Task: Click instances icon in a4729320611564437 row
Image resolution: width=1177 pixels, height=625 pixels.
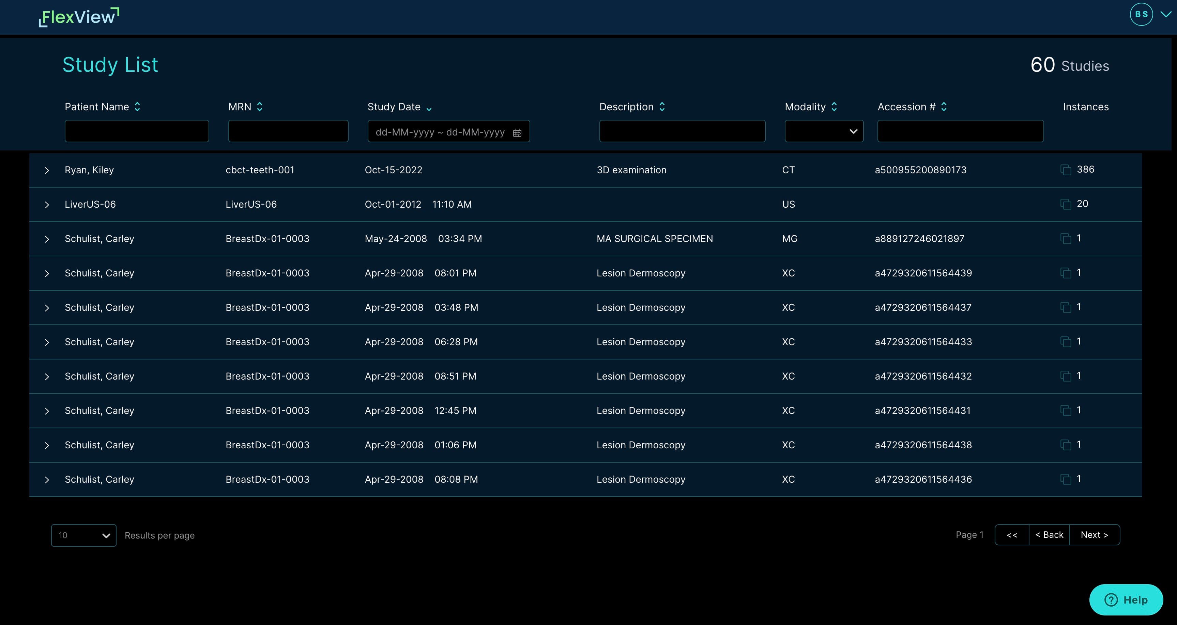Action: (1066, 307)
